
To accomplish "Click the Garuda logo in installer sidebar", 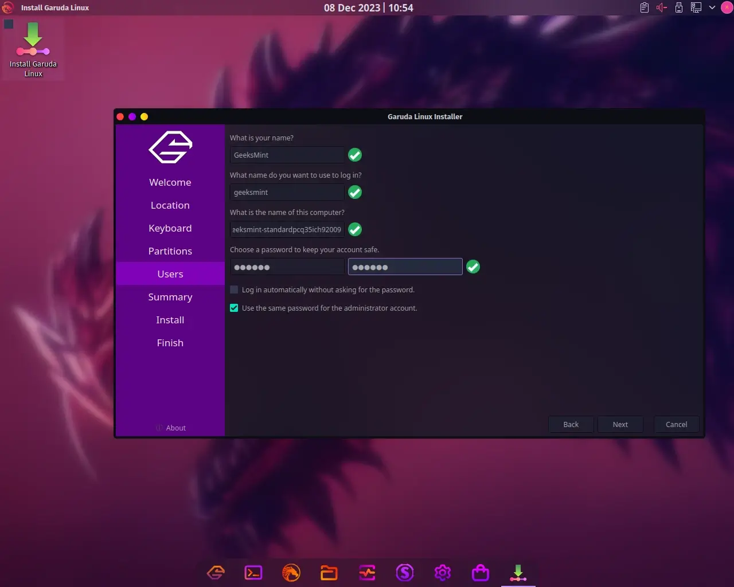I will (x=170, y=147).
